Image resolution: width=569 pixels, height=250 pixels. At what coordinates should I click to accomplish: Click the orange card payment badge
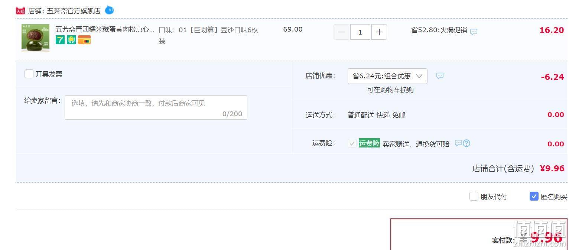pos(84,40)
